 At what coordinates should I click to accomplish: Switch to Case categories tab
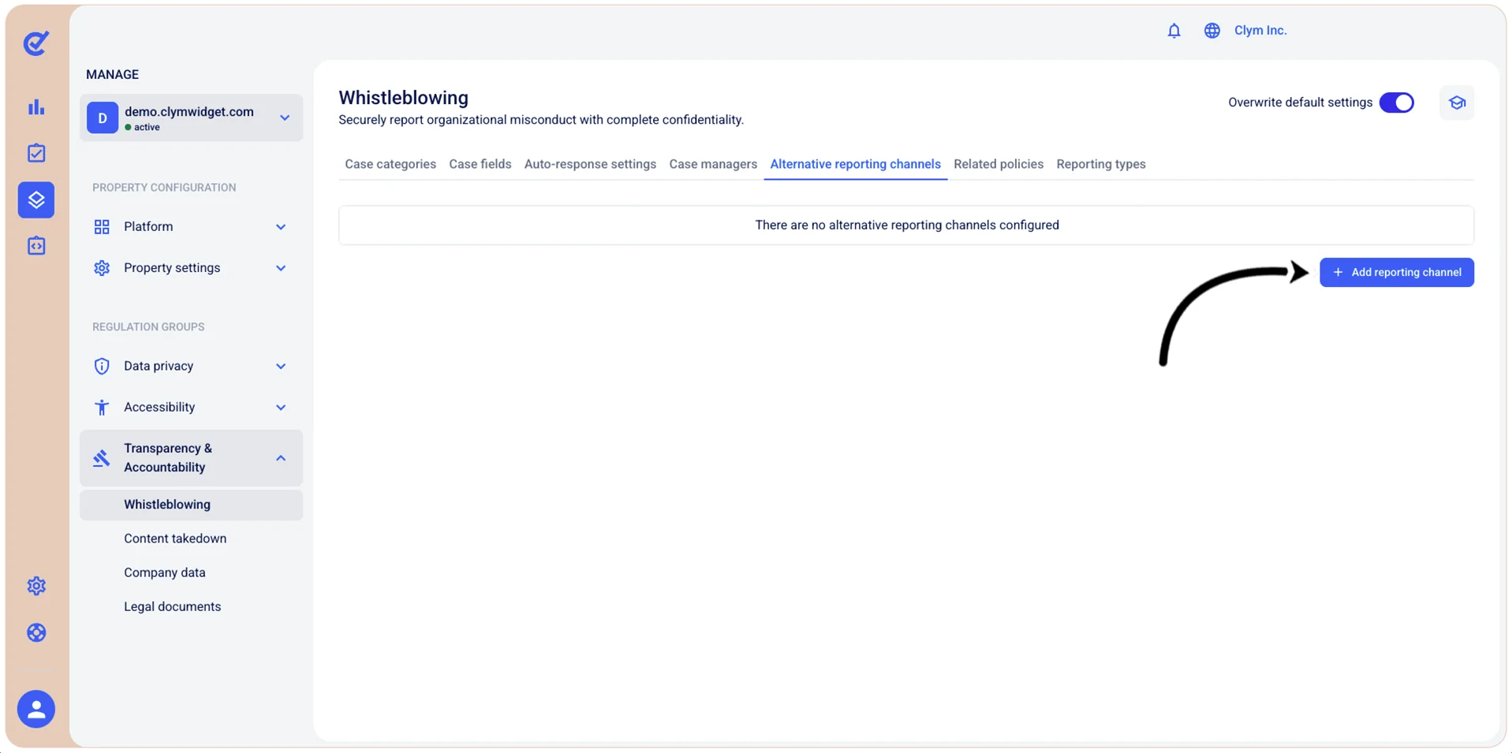[x=390, y=164]
